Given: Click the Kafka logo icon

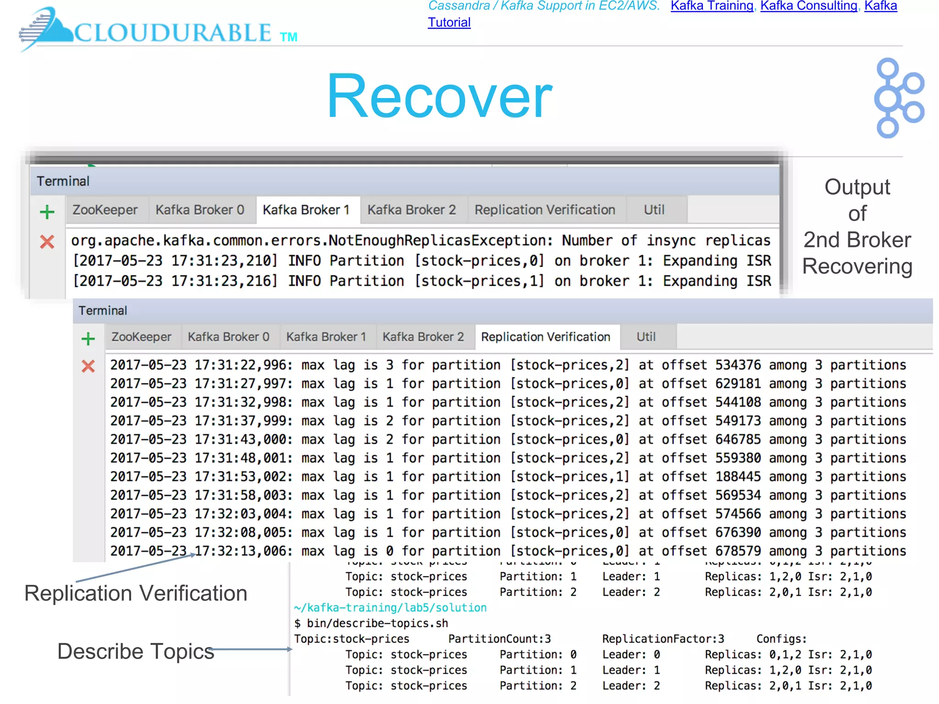Looking at the screenshot, I should pyautogui.click(x=898, y=98).
